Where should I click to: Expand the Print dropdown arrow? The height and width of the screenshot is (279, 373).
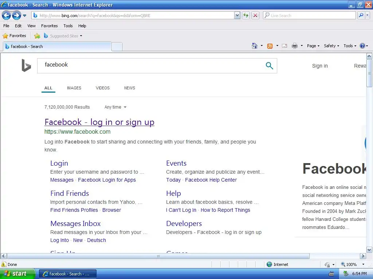(x=302, y=46)
